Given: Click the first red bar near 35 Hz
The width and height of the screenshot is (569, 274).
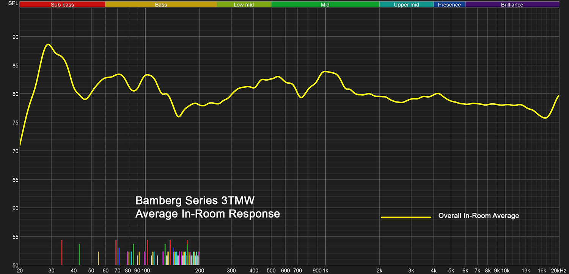Looking at the screenshot, I should 61,252.
